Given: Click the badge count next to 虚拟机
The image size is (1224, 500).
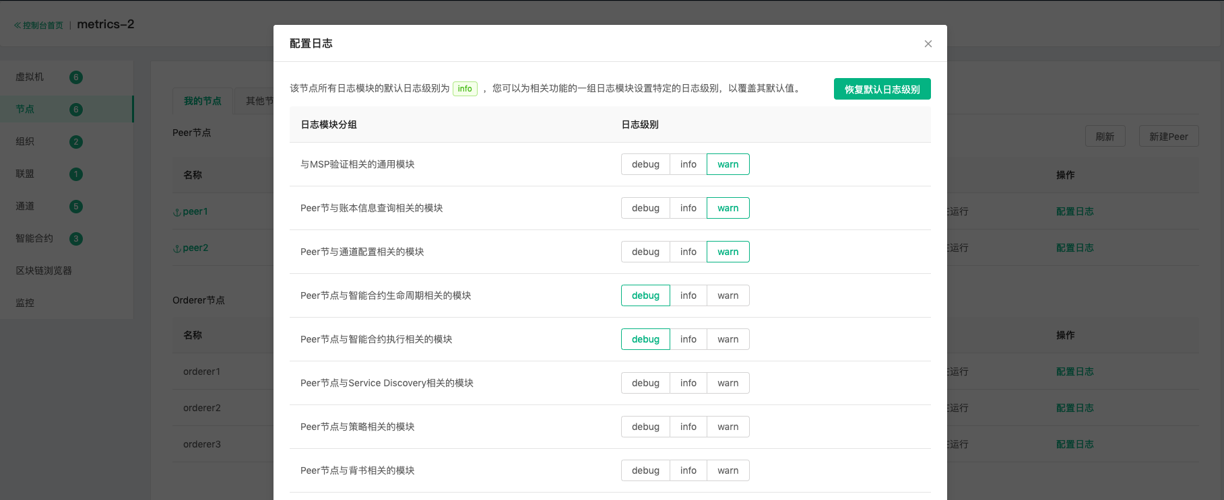Looking at the screenshot, I should point(76,77).
